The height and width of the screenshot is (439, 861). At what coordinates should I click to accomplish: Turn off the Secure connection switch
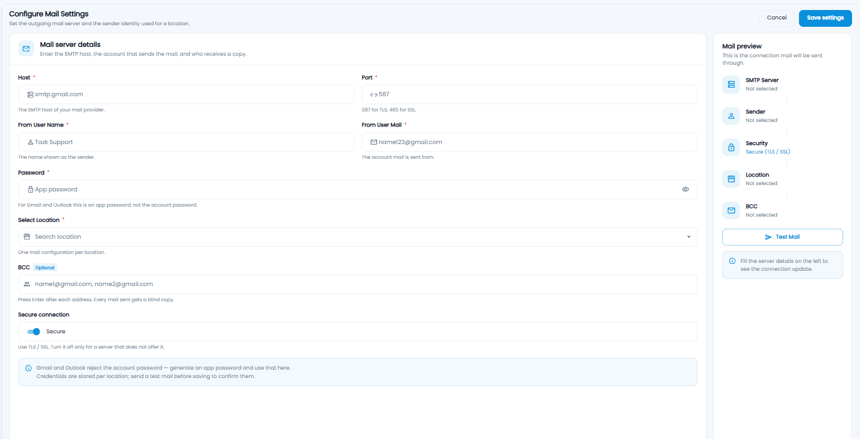point(34,332)
